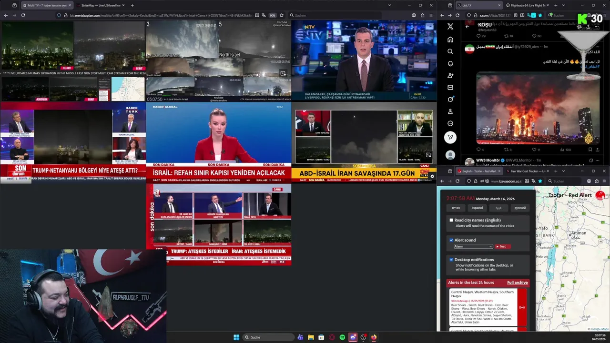Open burning skyline image in X post
Image resolution: width=610 pixels, height=343 pixels.
[x=538, y=108]
